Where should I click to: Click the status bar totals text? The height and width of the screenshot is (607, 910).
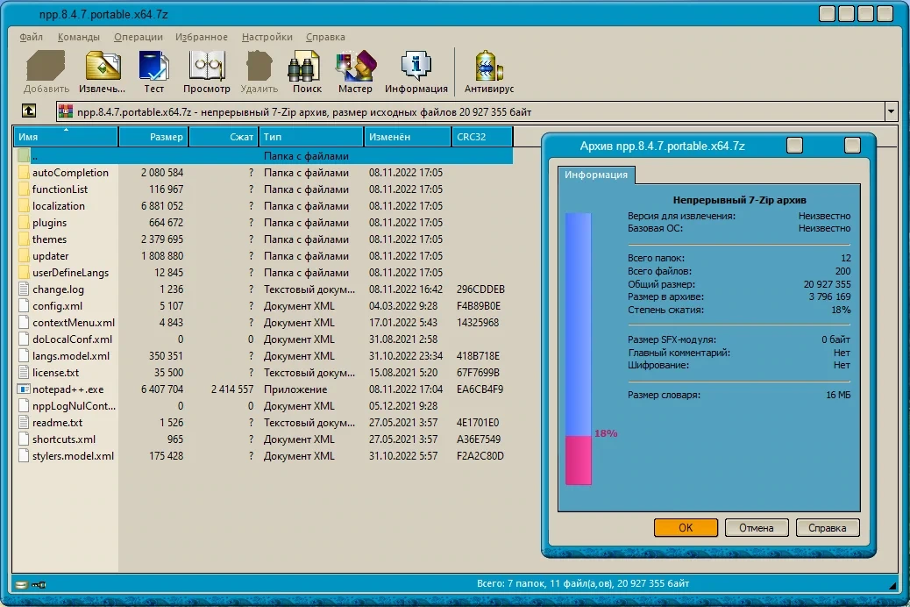coord(583,583)
